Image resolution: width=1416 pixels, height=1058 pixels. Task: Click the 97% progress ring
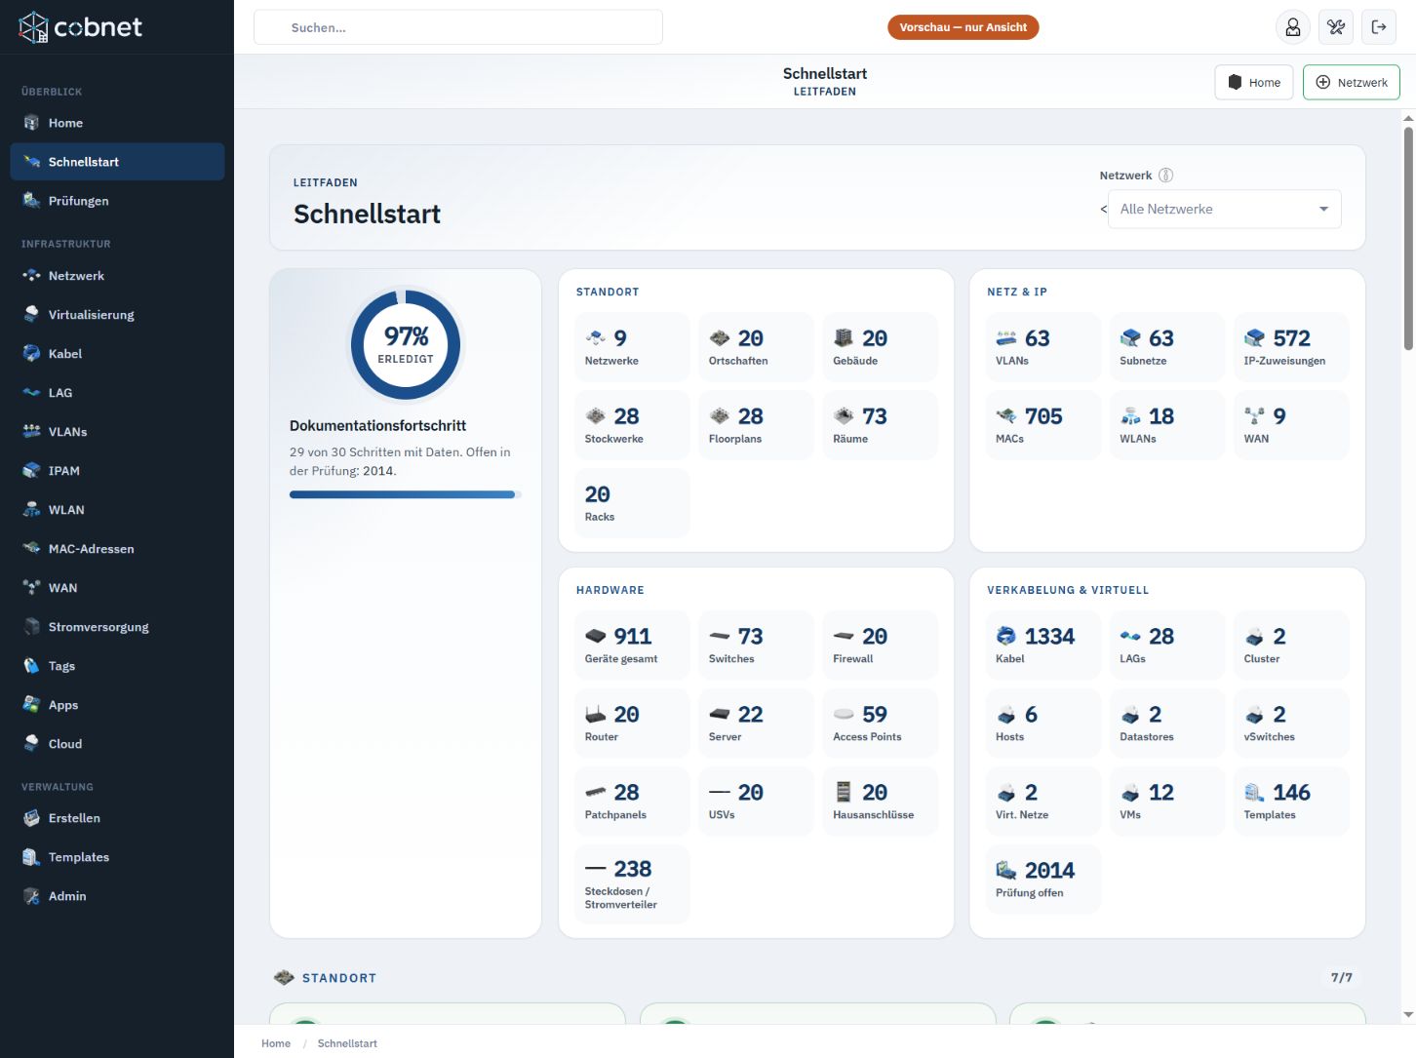click(x=406, y=344)
